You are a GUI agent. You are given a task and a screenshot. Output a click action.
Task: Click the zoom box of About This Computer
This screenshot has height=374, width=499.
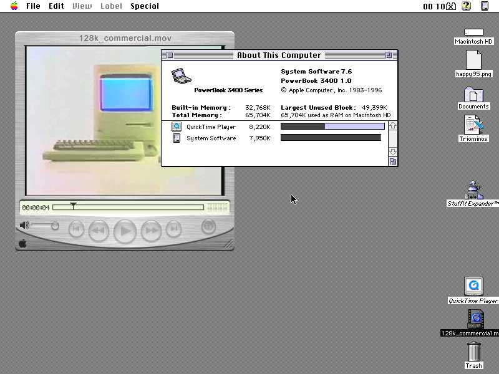389,55
